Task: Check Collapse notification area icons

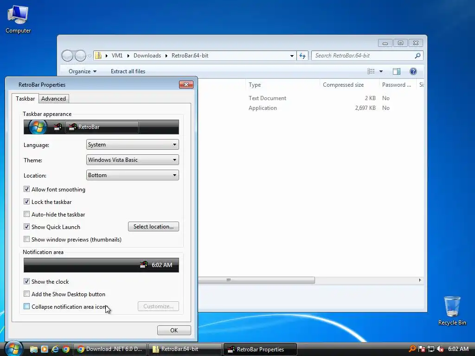Action: click(26, 306)
